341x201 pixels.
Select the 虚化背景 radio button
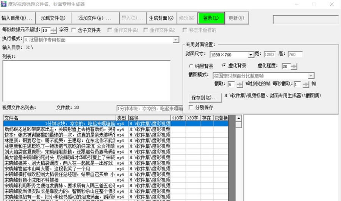[x=224, y=65]
